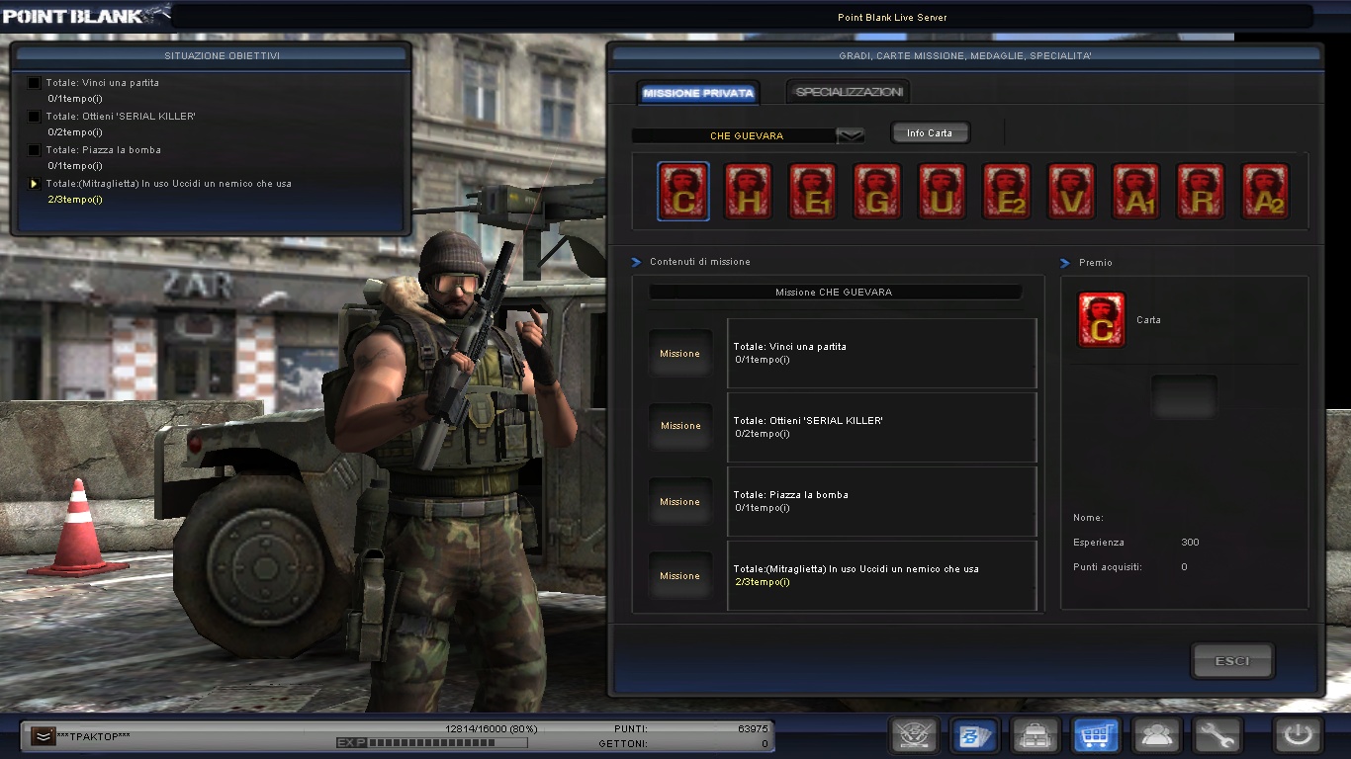Click the '12814/16000 (80%)' experience text
This screenshot has height=759, width=1351.
pos(491,728)
